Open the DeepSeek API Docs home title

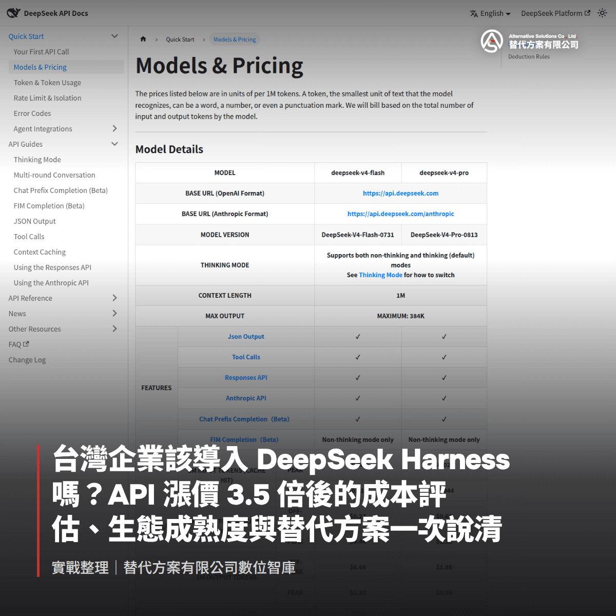point(56,13)
